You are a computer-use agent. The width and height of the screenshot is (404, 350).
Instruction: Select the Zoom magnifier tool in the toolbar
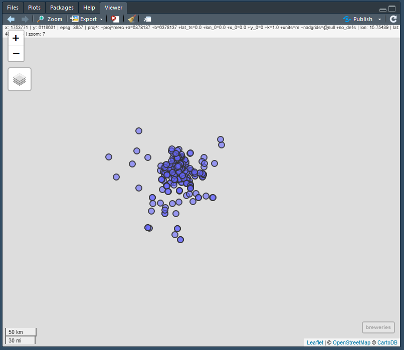(x=49, y=19)
